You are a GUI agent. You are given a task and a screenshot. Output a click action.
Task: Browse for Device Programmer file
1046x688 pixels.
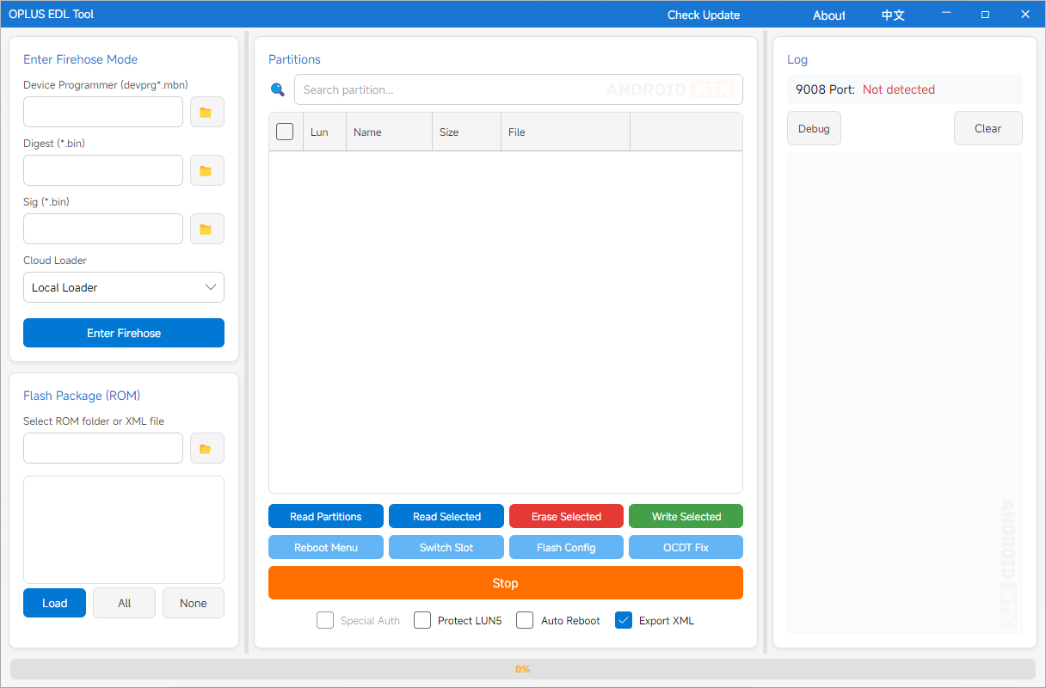206,112
